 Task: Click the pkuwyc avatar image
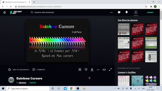coord(11,80)
